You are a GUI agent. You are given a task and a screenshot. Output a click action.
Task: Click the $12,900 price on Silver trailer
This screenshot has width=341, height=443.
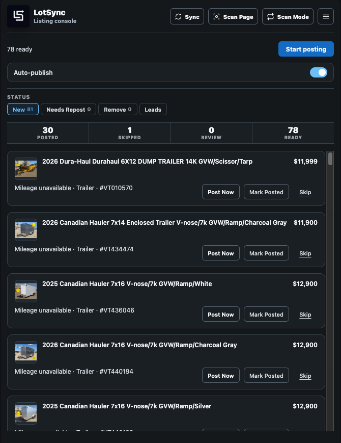point(305,406)
